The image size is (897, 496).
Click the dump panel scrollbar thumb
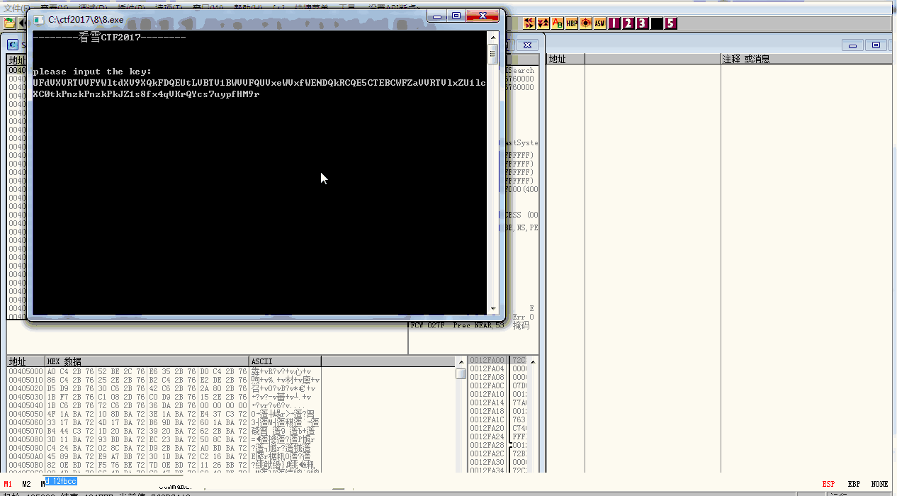click(x=461, y=373)
